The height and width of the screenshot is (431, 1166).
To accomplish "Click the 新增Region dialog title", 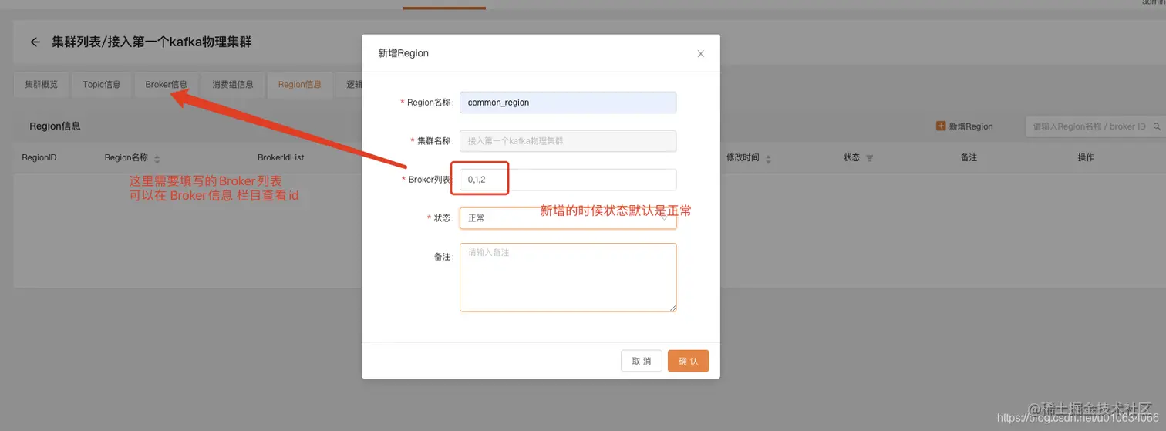I will click(x=403, y=53).
